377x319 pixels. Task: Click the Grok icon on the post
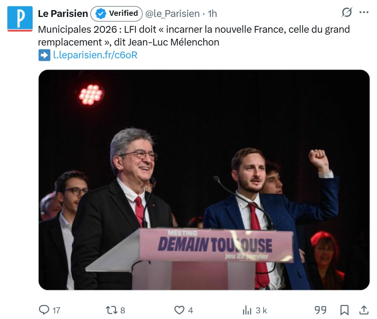347,13
